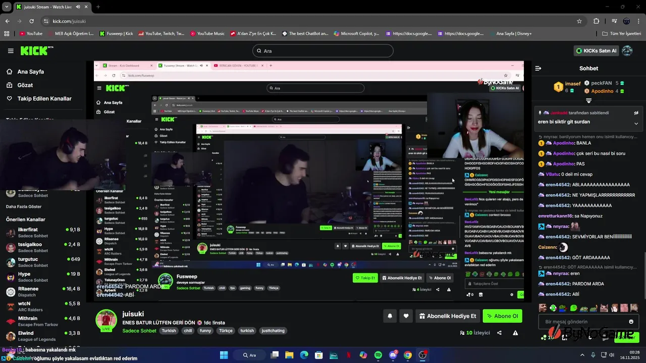
Task: Click the Kick search field 'Ara'
Action: (322, 51)
